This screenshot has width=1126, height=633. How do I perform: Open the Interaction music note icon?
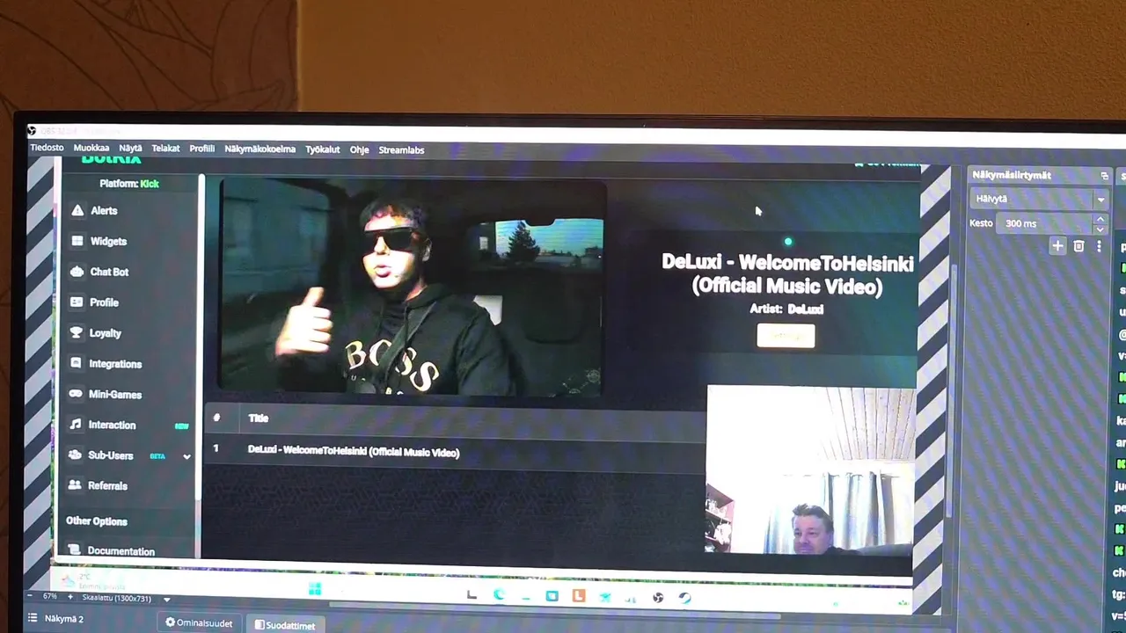pyautogui.click(x=76, y=425)
